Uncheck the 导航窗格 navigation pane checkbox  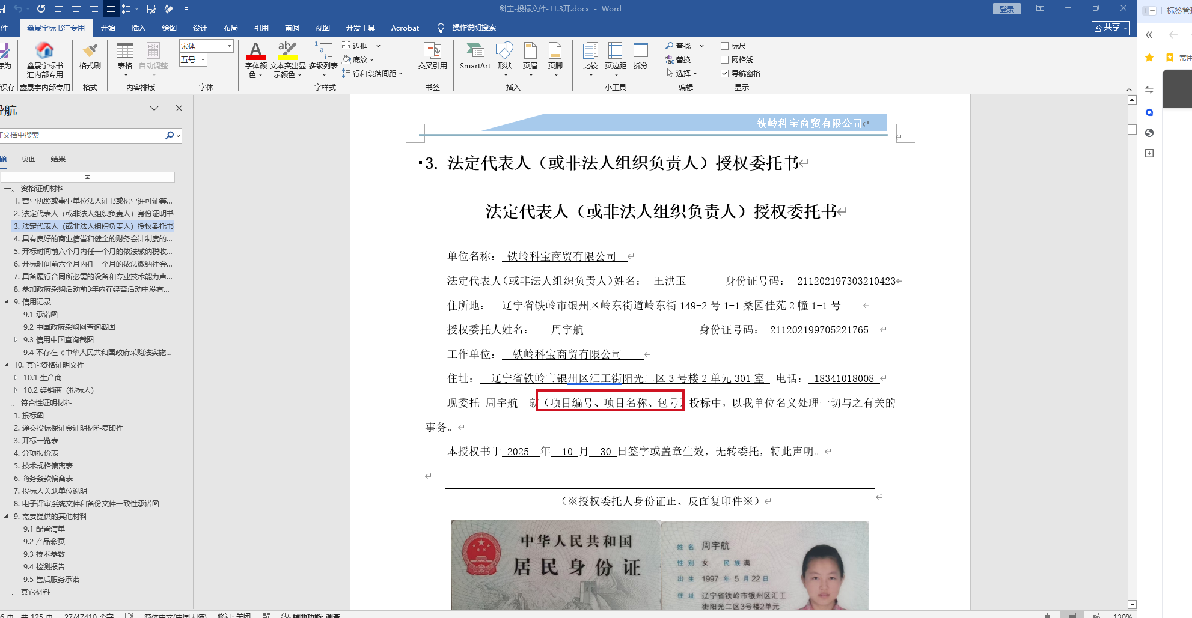tap(725, 73)
